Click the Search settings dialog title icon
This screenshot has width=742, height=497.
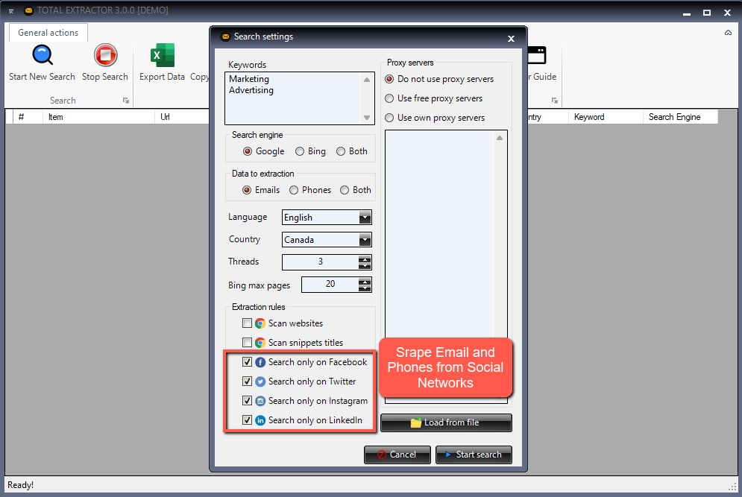pos(225,37)
